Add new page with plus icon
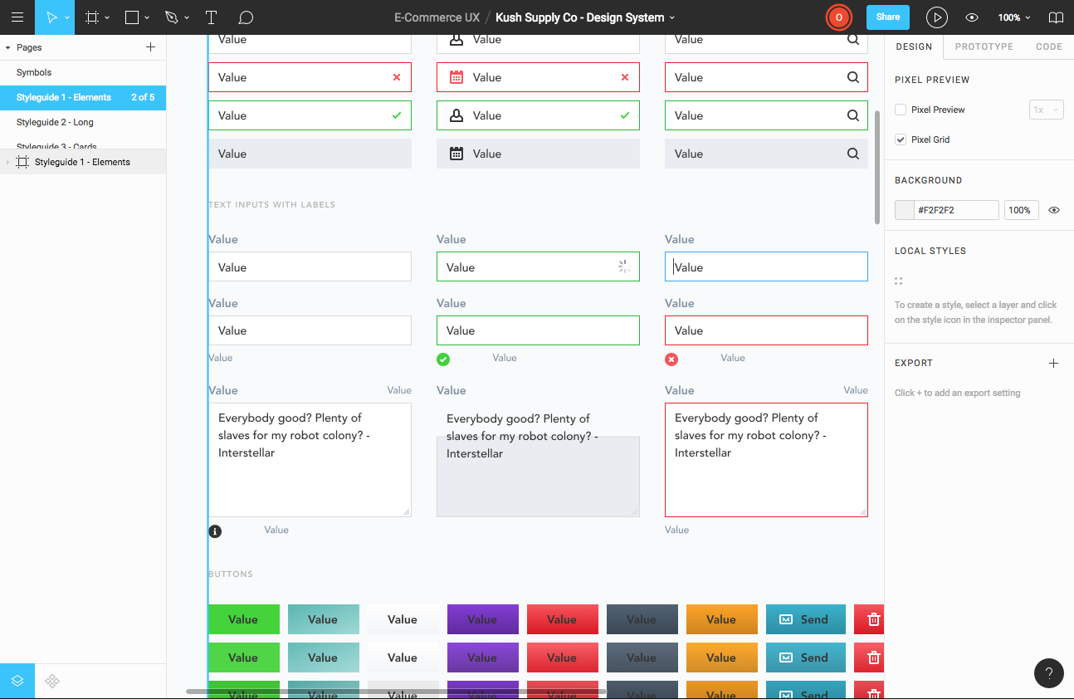1074x699 pixels. tap(150, 47)
